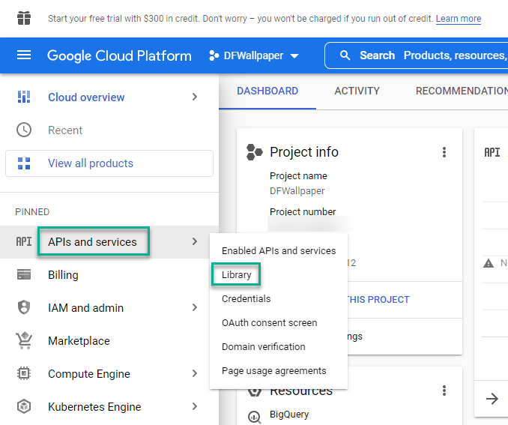Click the API icon in the right-hand card
This screenshot has width=508, height=425.
(x=492, y=152)
